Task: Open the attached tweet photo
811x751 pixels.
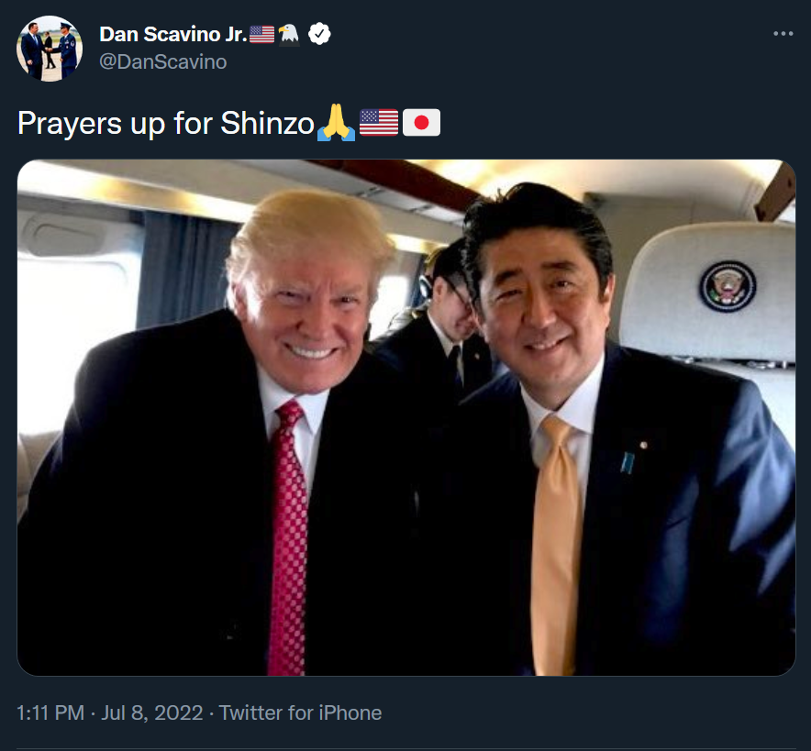Action: pos(406,417)
